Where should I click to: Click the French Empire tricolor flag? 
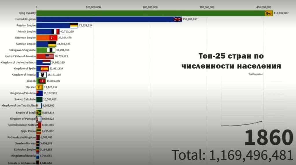tap(55, 32)
